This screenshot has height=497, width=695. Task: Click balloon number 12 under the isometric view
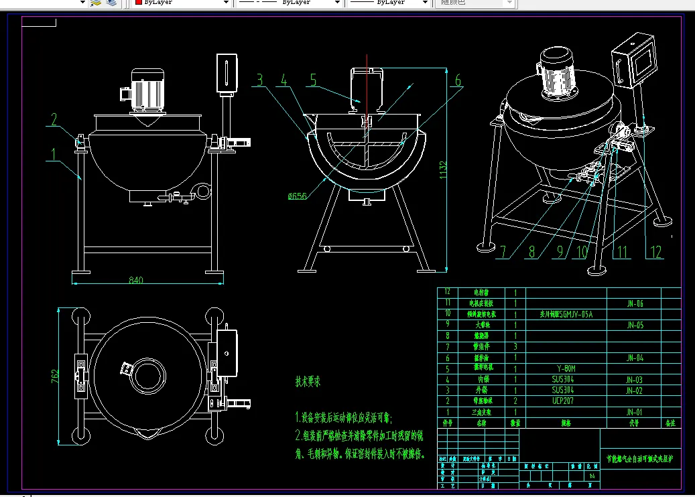tap(655, 252)
